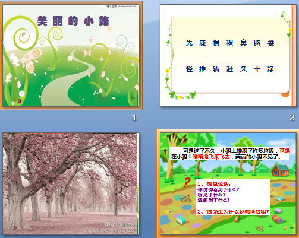The height and width of the screenshot is (238, 299).
Task: Click the orange circle on slide 2
Action: tap(285, 94)
